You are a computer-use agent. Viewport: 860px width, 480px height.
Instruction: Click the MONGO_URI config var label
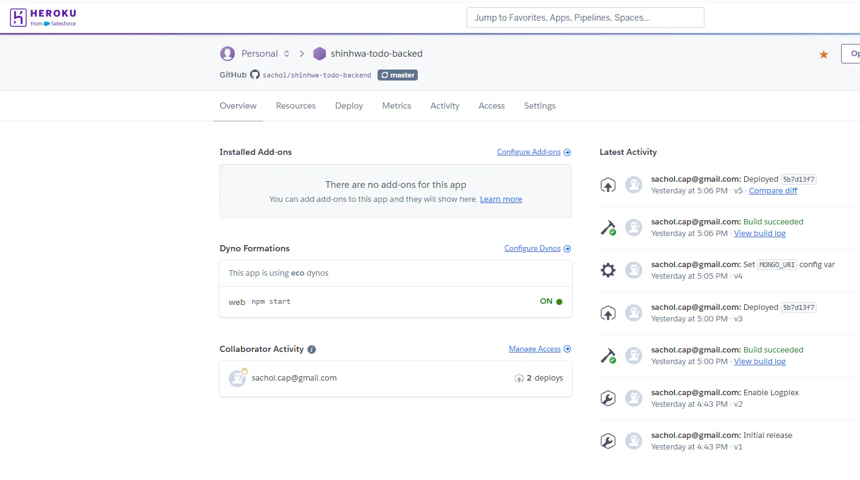[777, 265]
